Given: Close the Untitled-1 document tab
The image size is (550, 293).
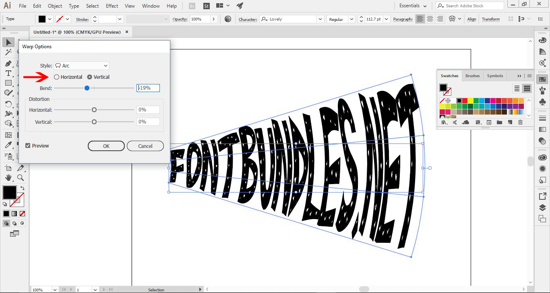Looking at the screenshot, I should coord(127,32).
